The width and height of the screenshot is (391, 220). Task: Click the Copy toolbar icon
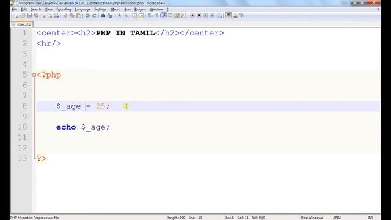point(72,16)
